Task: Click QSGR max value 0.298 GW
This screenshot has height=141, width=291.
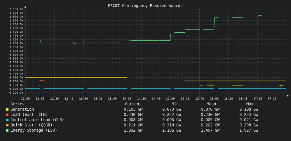Action: pos(249,125)
